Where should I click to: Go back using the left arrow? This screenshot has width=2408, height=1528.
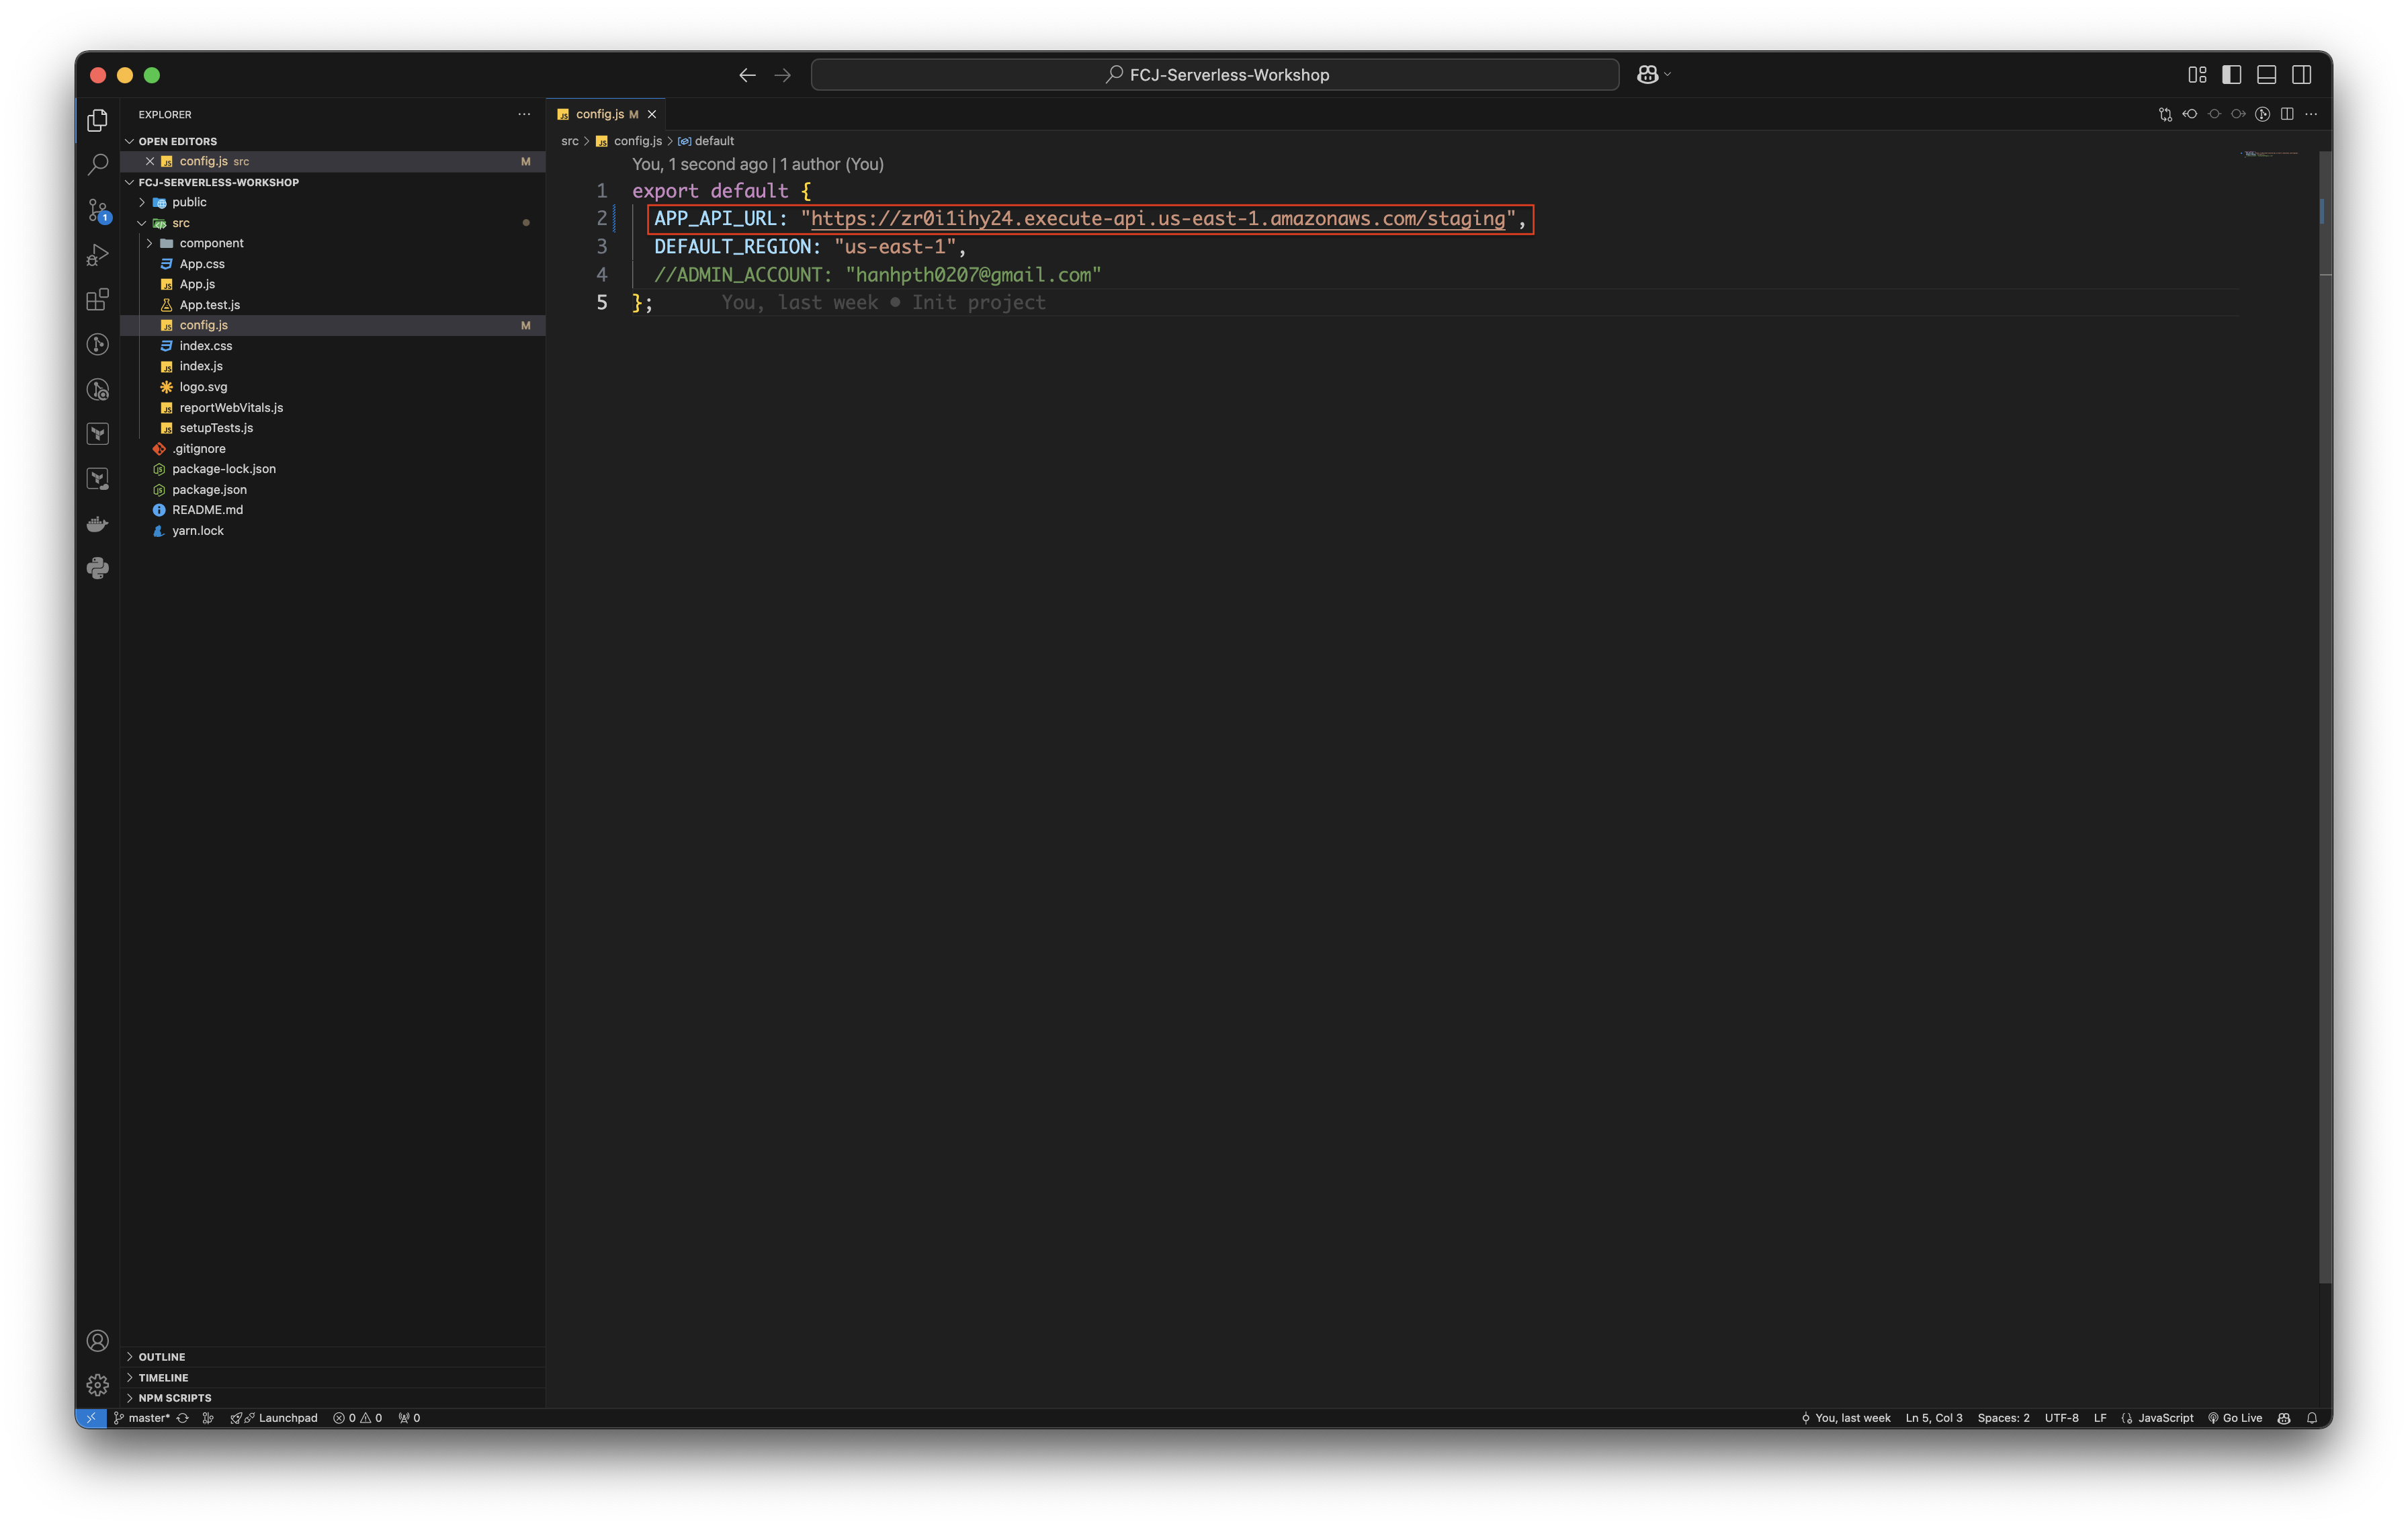[747, 75]
